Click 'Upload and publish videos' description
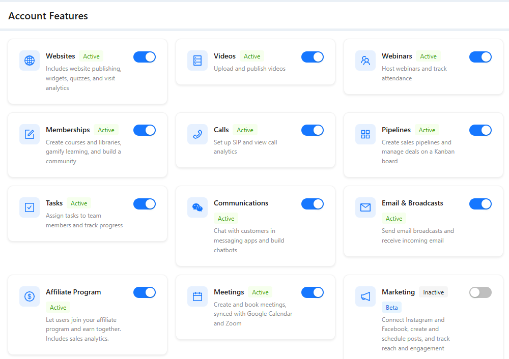Image resolution: width=509 pixels, height=359 pixels. click(249, 69)
